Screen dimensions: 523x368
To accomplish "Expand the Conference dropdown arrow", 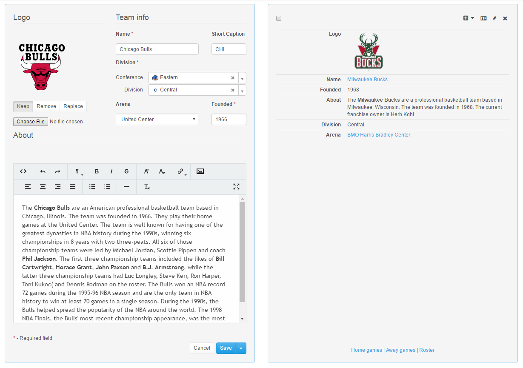I will point(242,78).
